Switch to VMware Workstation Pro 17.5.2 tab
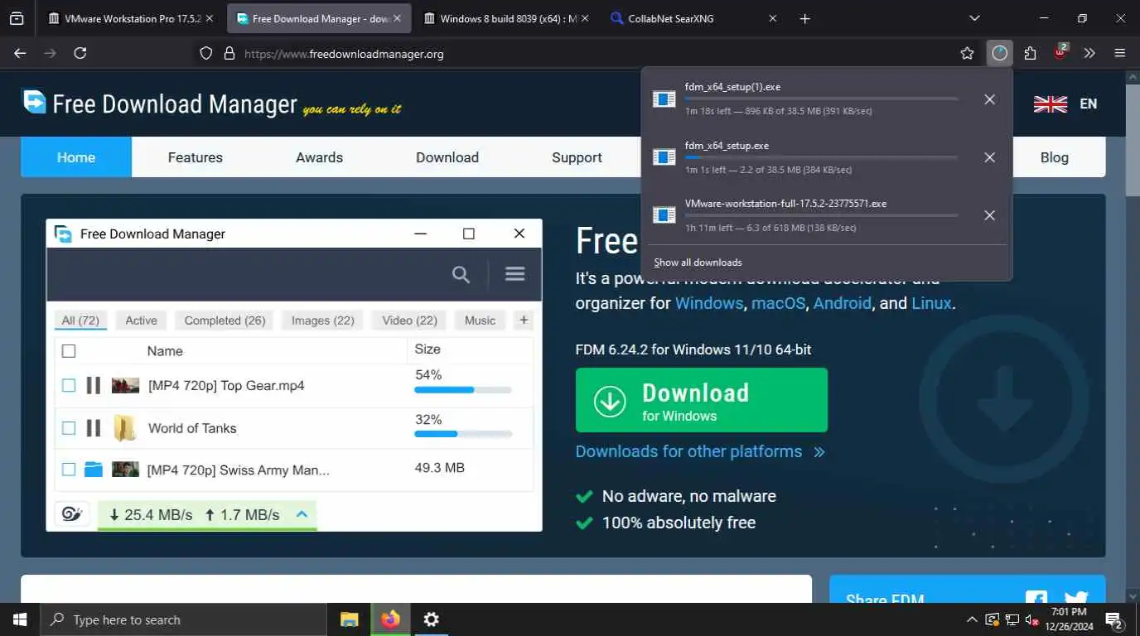This screenshot has width=1140, height=636. coord(132,18)
